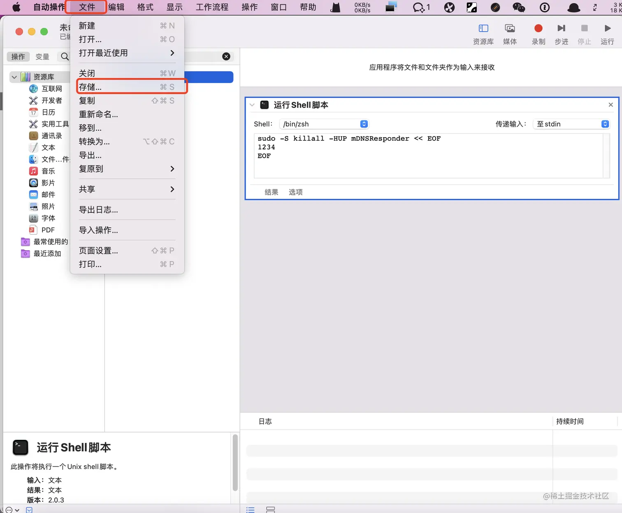Select the 文本 library category

(42, 147)
